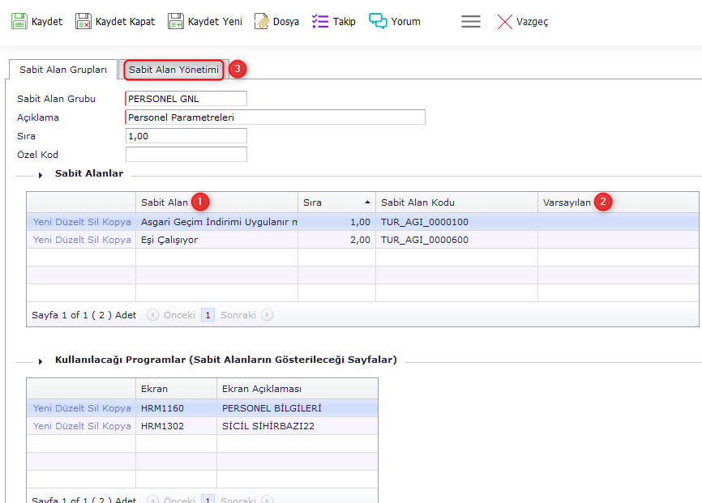The height and width of the screenshot is (503, 702).
Task: Collapse the Sabit Alanlar section
Action: coord(41,175)
